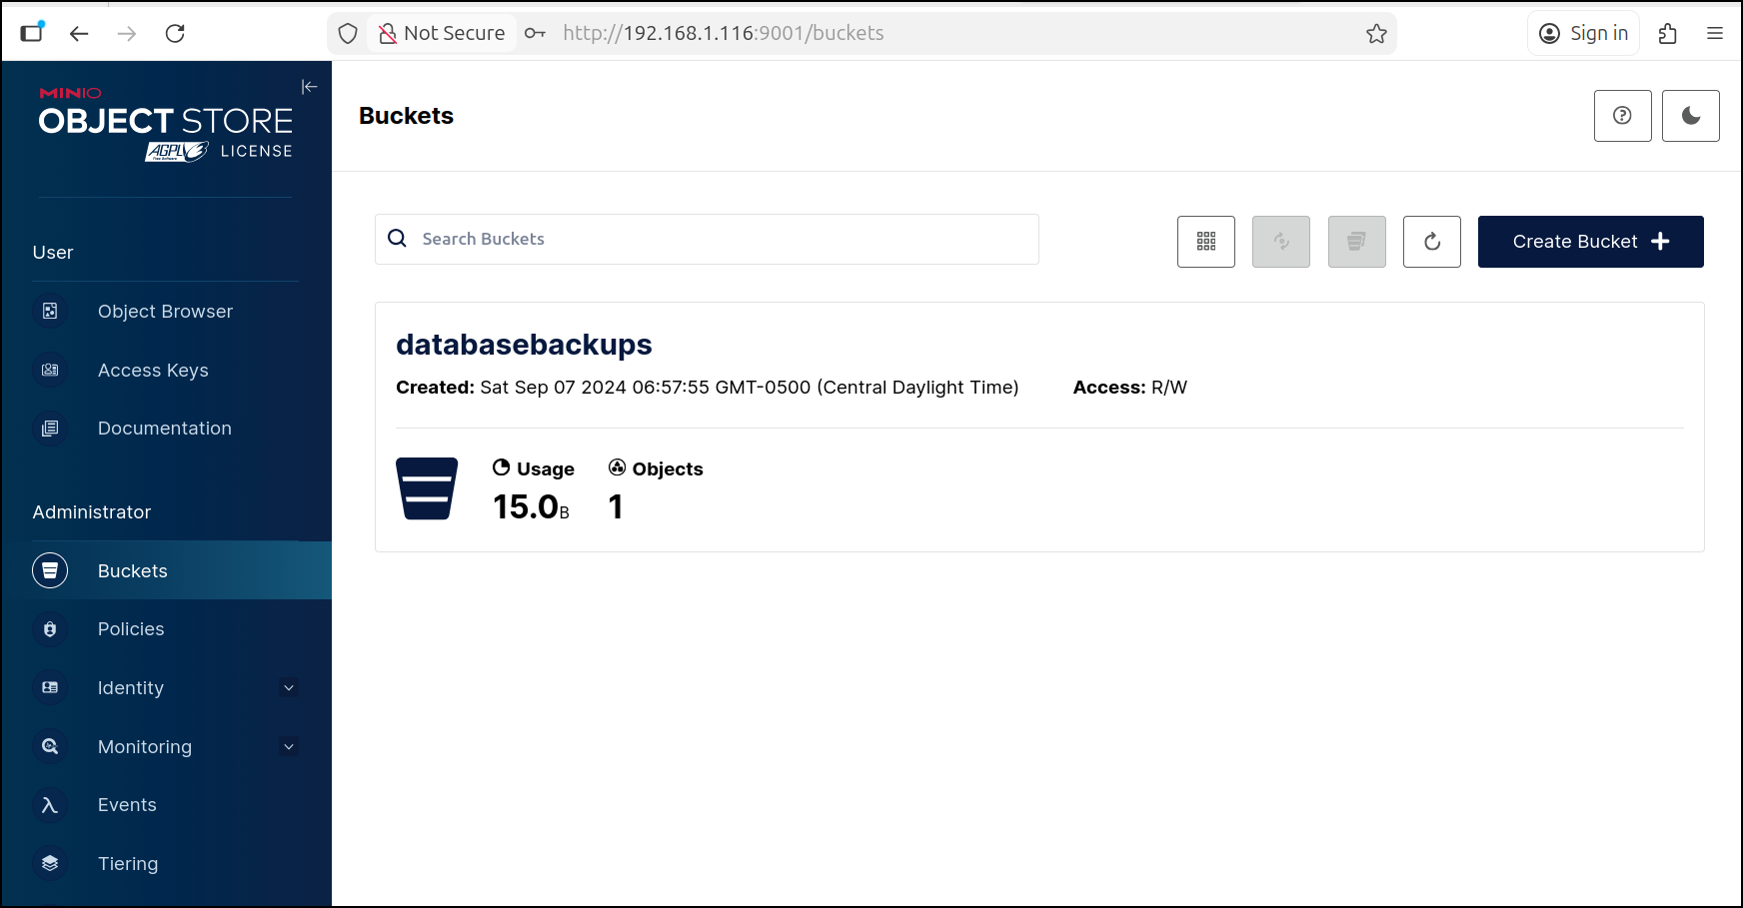Open the Events lambda icon
The image size is (1743, 908).
[x=50, y=805]
